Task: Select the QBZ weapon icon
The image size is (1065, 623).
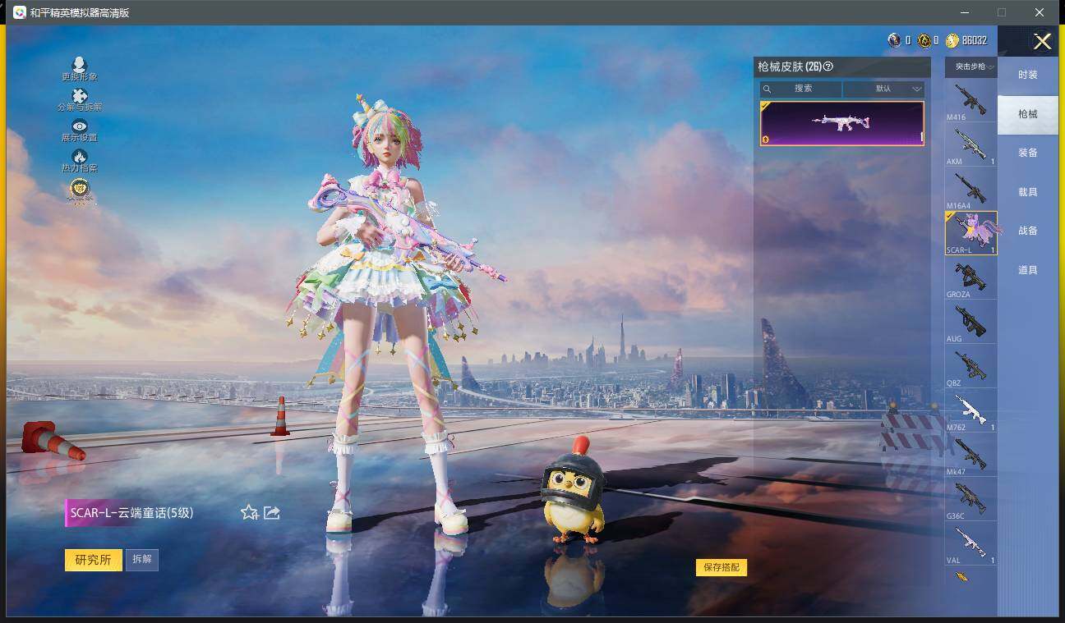Action: point(971,366)
